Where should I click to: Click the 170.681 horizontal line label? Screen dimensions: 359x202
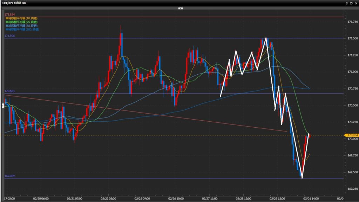coord(9,91)
